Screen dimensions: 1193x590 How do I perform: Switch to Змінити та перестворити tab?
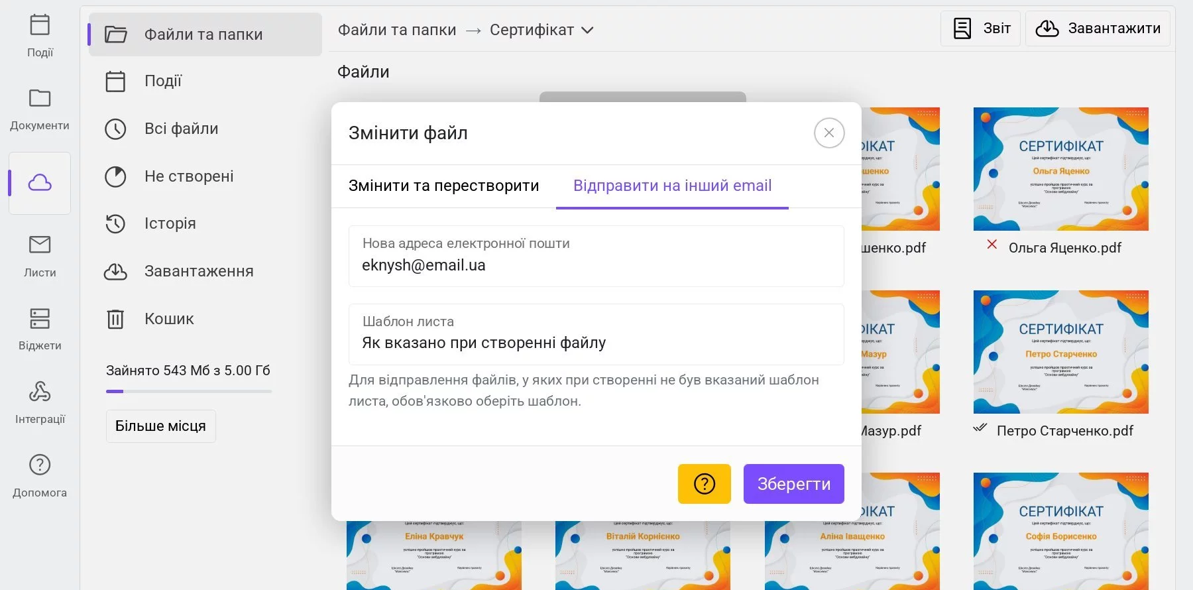[x=444, y=186]
